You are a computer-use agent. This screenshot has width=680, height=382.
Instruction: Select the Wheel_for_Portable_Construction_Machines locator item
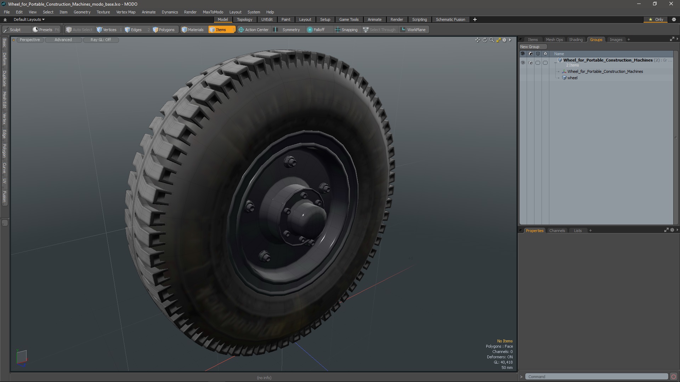tap(605, 71)
